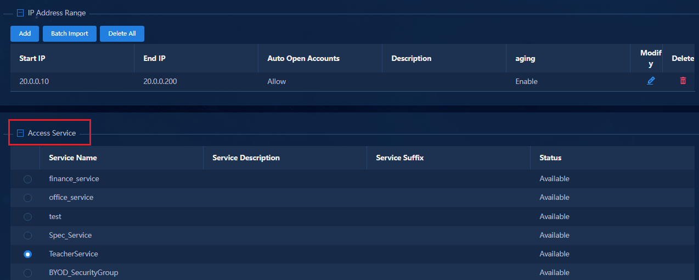Click the Auto Open Accounts column header
The width and height of the screenshot is (699, 280).
(303, 58)
